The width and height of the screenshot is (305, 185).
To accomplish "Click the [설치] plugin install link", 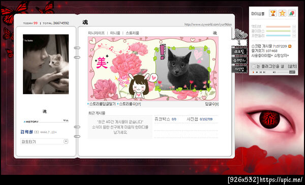I will click(x=292, y=67).
